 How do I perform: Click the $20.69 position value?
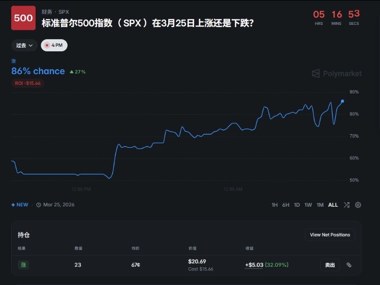click(197, 262)
